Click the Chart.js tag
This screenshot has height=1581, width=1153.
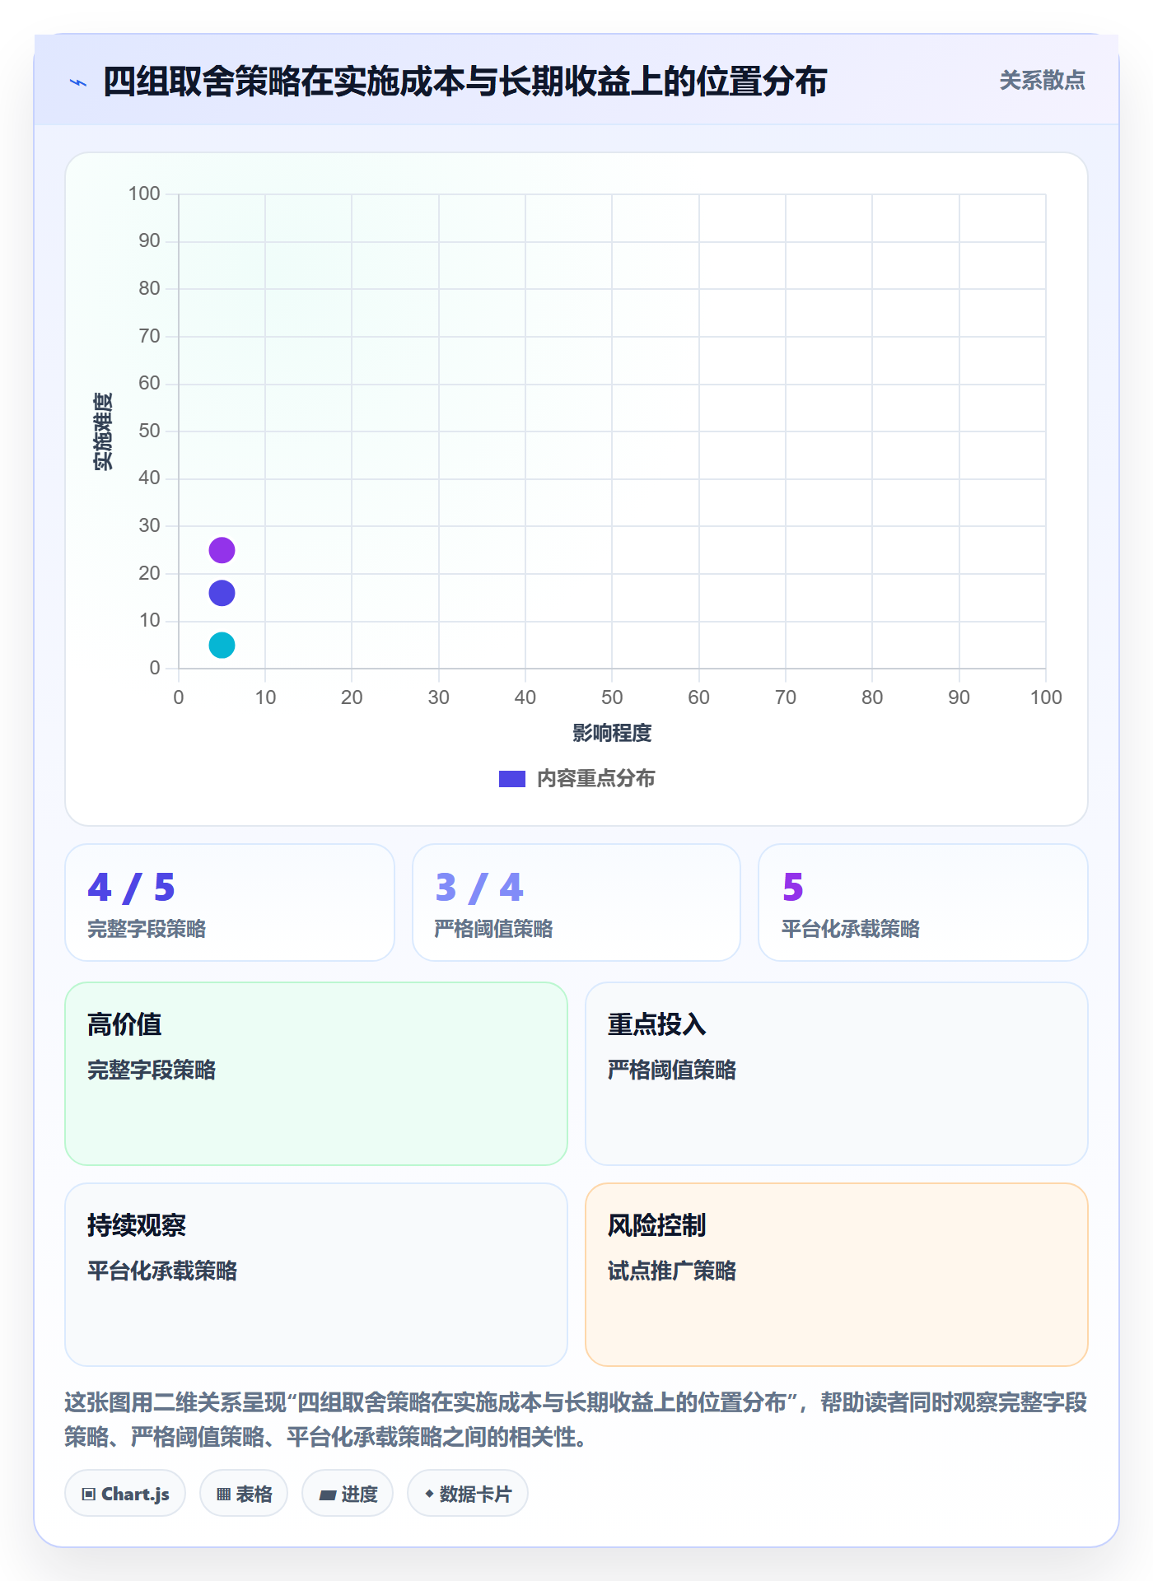coord(125,1494)
